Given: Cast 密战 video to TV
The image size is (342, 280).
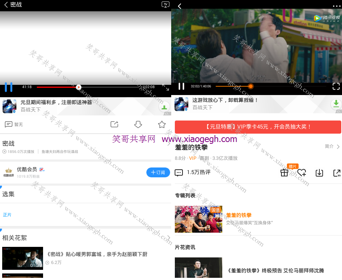Looking at the screenshot, I should pos(165,4).
